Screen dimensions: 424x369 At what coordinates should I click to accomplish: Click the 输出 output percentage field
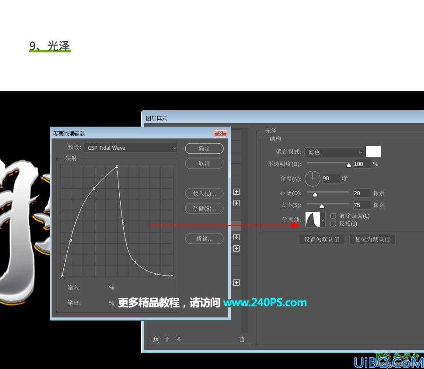(x=96, y=303)
